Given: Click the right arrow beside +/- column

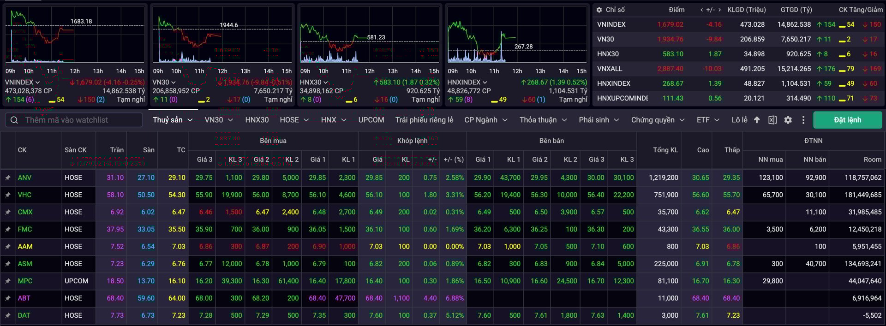Looking at the screenshot, I should coord(719,10).
